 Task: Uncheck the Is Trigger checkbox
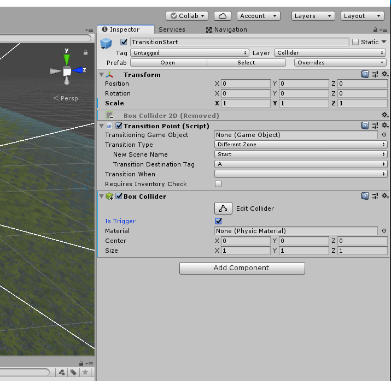(x=218, y=221)
